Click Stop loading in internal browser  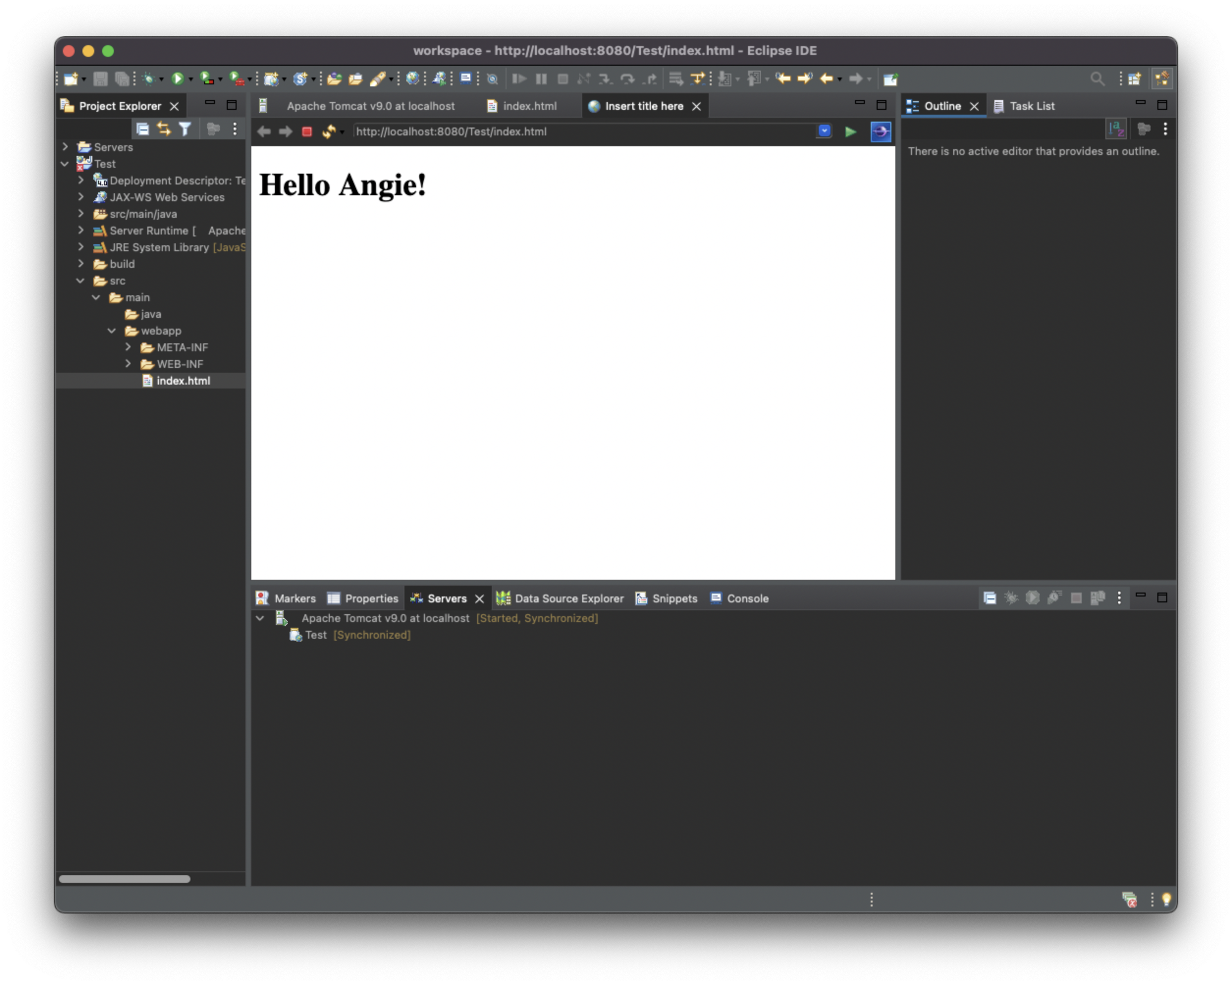click(307, 132)
